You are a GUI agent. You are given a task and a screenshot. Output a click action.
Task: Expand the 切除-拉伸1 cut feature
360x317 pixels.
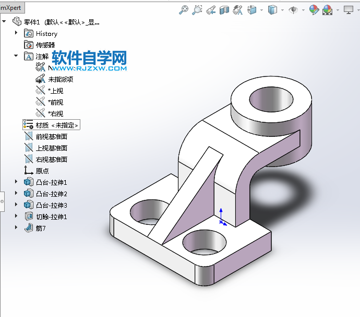(16, 216)
